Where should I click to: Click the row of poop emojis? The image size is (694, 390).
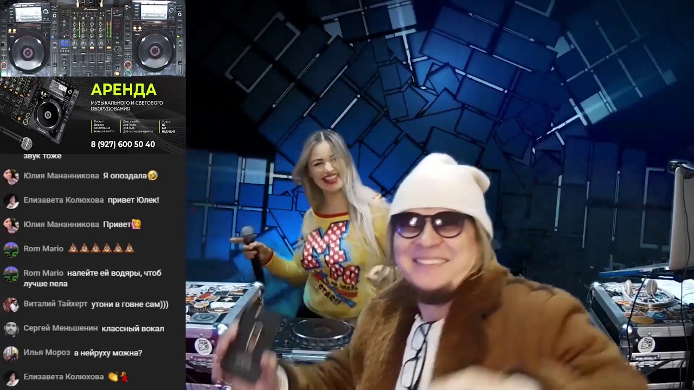click(101, 249)
